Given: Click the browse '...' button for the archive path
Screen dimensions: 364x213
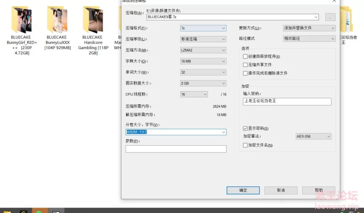Looking at the screenshot, I should tap(330, 17).
